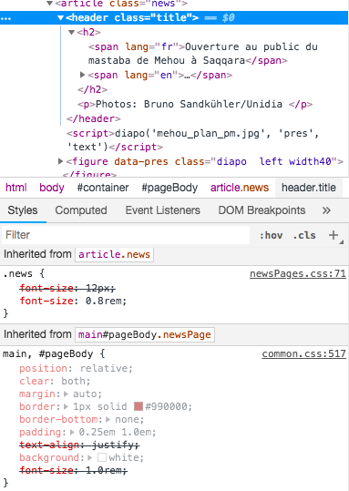Open newsPages.css:71 source link
The width and height of the screenshot is (349, 491).
click(x=298, y=274)
